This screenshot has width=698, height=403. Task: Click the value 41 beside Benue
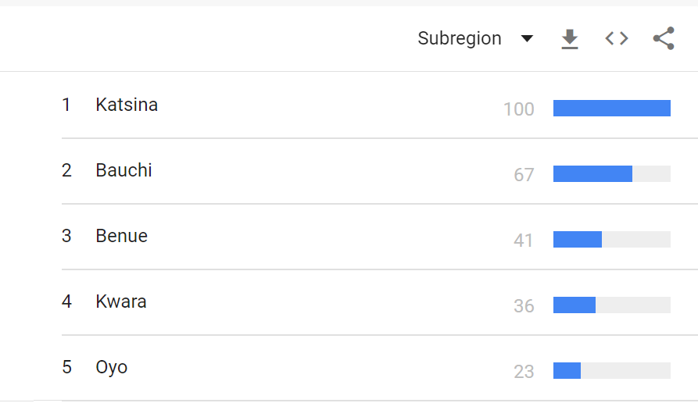[x=524, y=241]
